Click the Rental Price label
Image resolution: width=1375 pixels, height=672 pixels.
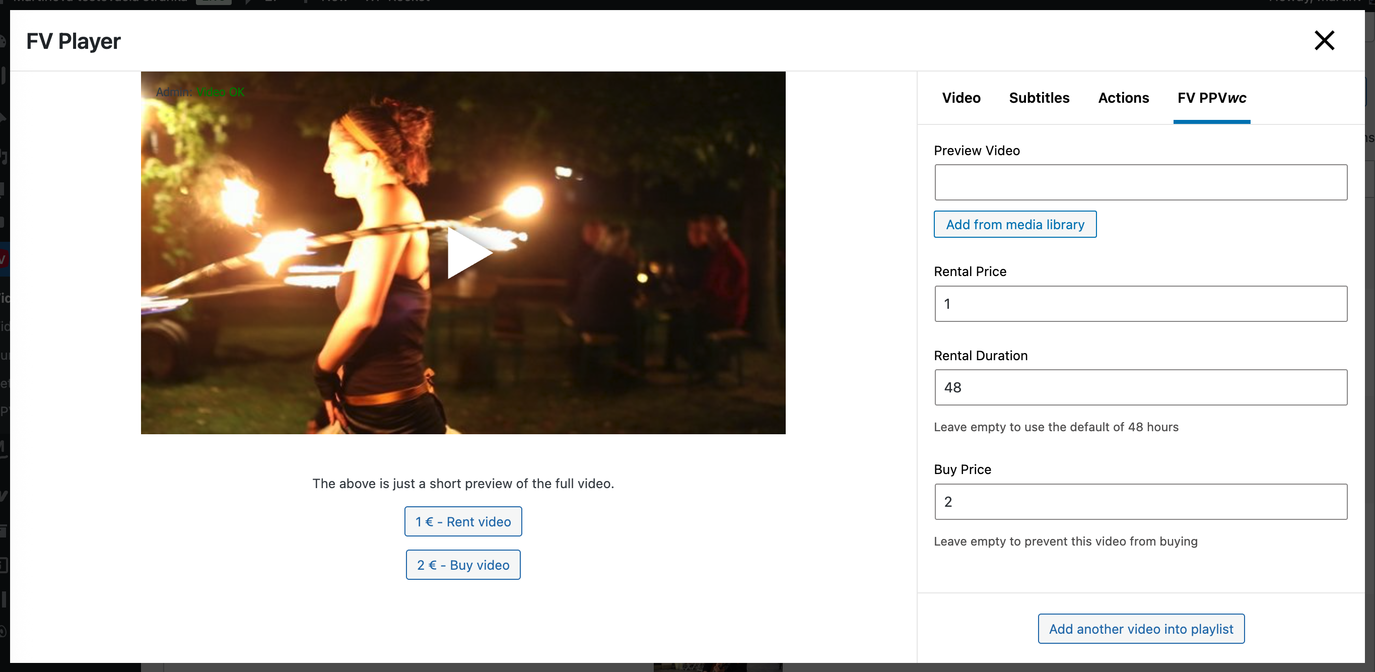[970, 272]
